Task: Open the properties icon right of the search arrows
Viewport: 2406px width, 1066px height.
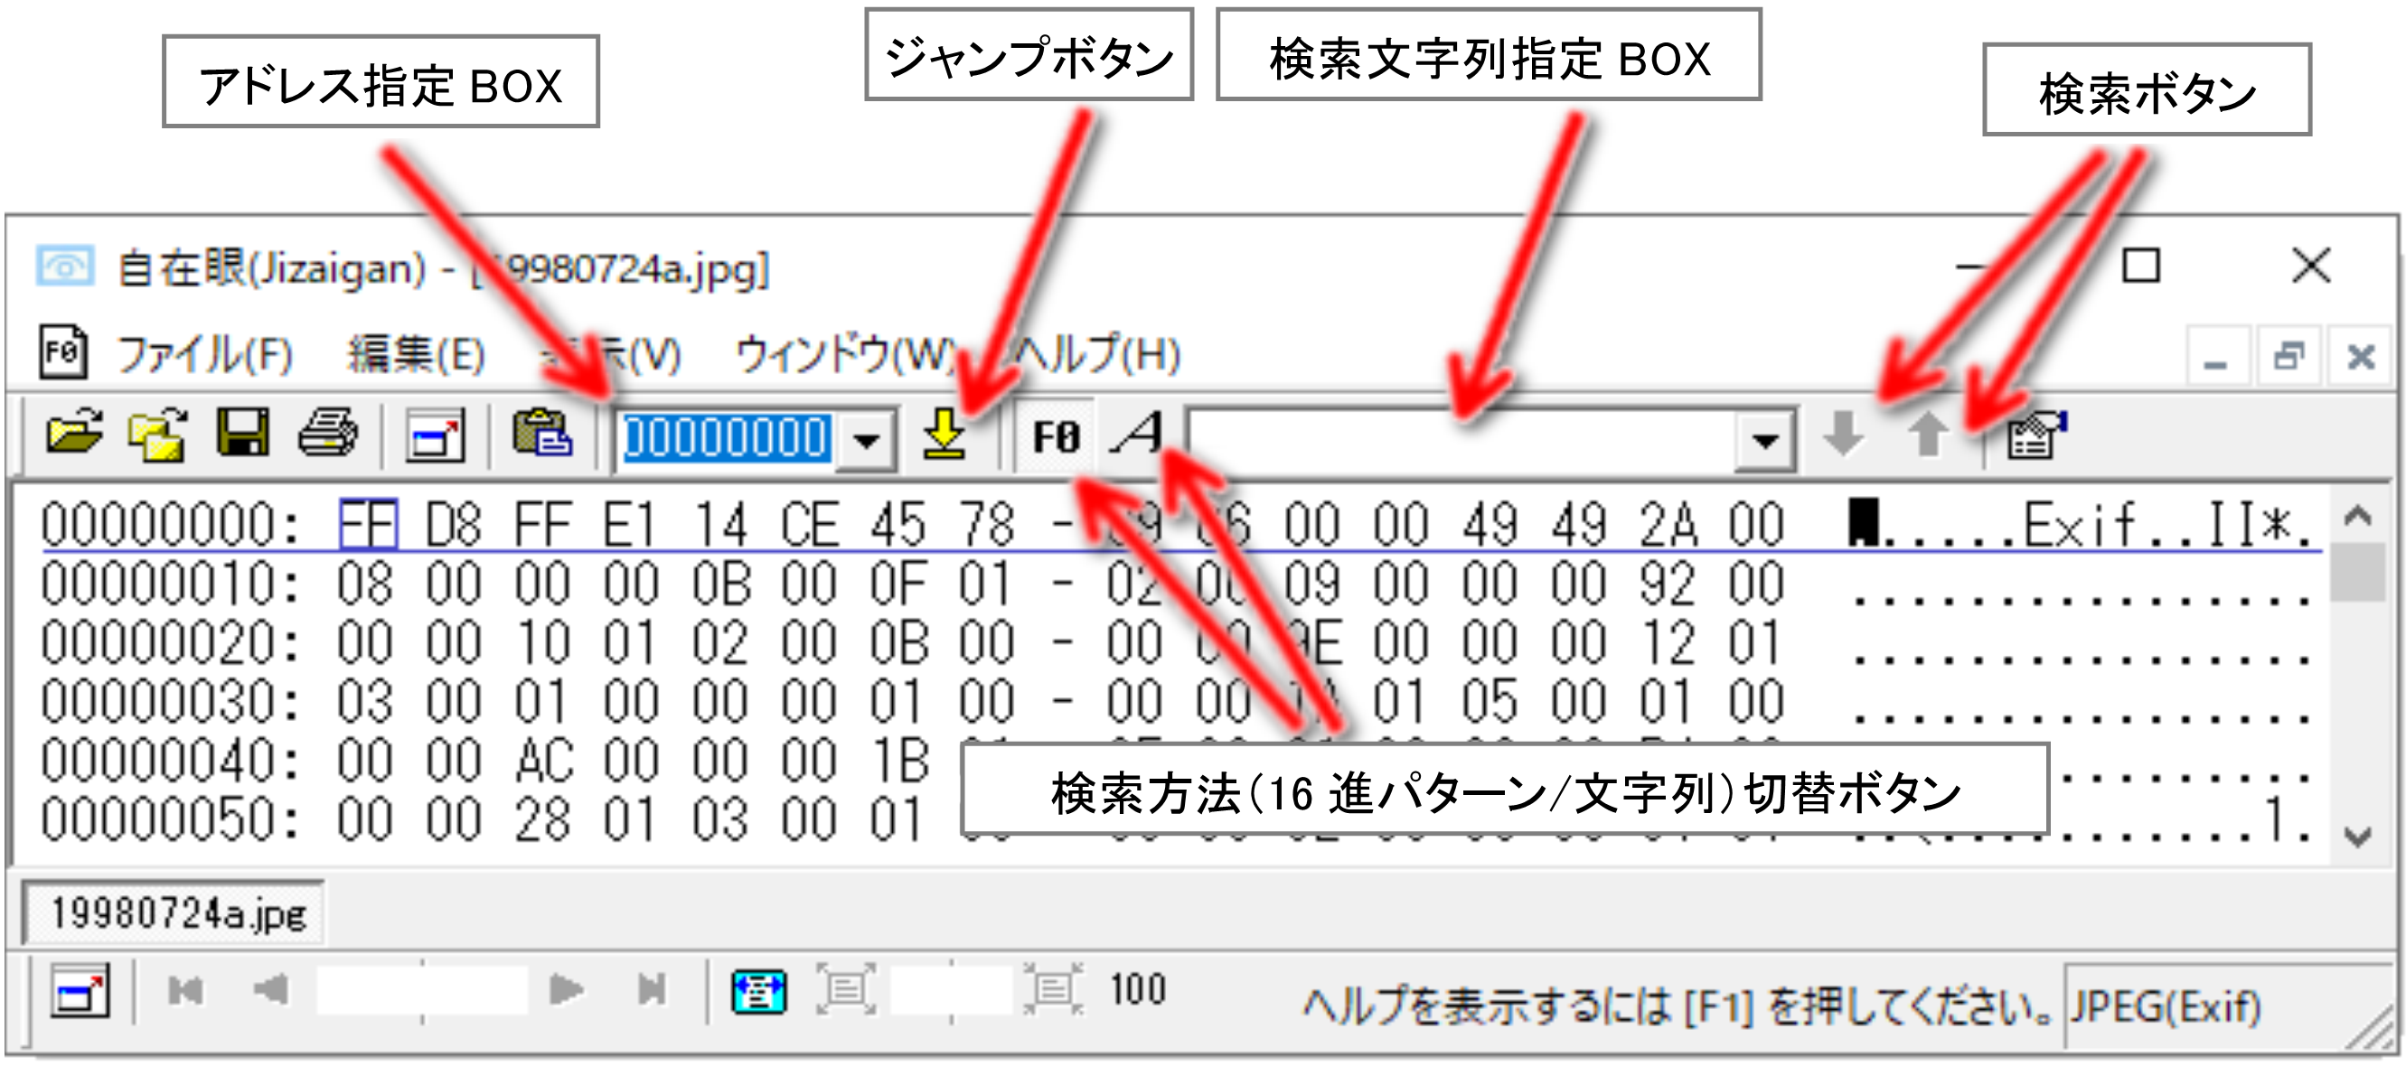Action: pyautogui.click(x=2037, y=435)
